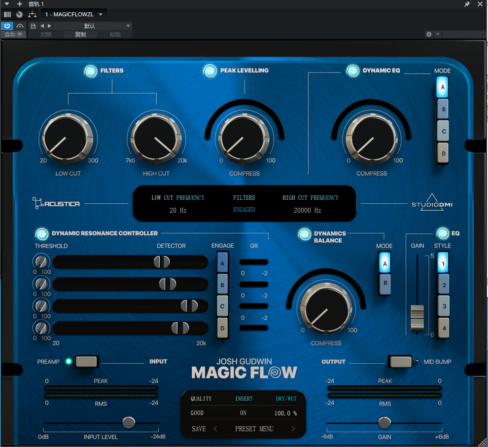
Task: Toggle the EQ section swirl icon
Action: coord(442,233)
